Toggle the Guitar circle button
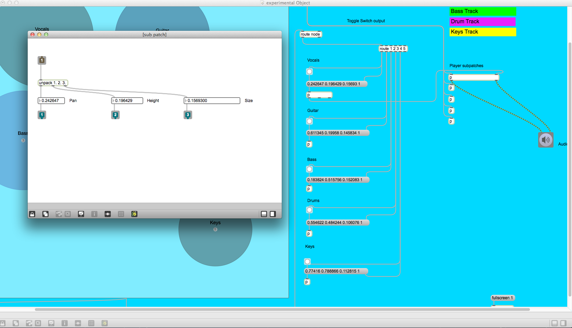 click(x=309, y=121)
